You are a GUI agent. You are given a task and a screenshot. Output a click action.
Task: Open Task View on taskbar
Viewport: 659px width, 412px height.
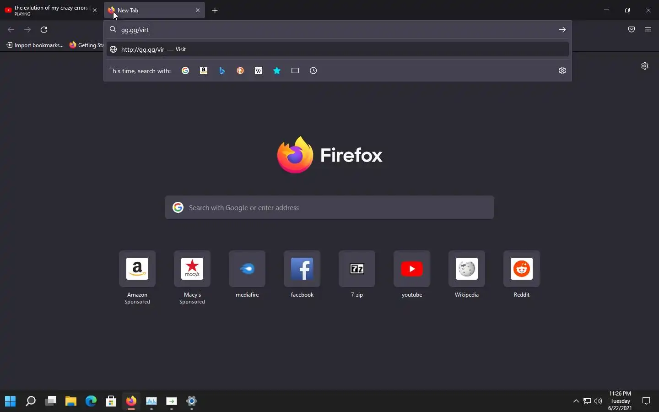click(51, 401)
